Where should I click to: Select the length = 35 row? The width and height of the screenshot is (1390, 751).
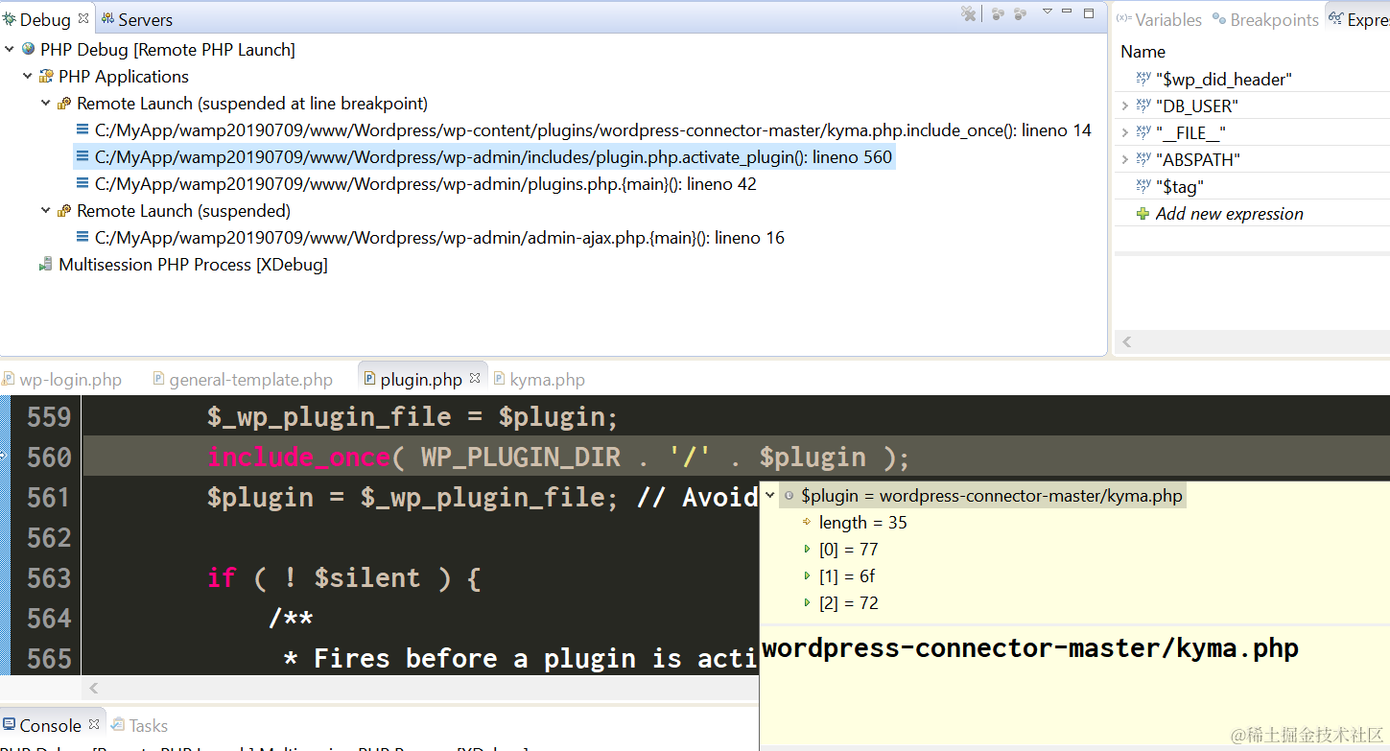(862, 523)
